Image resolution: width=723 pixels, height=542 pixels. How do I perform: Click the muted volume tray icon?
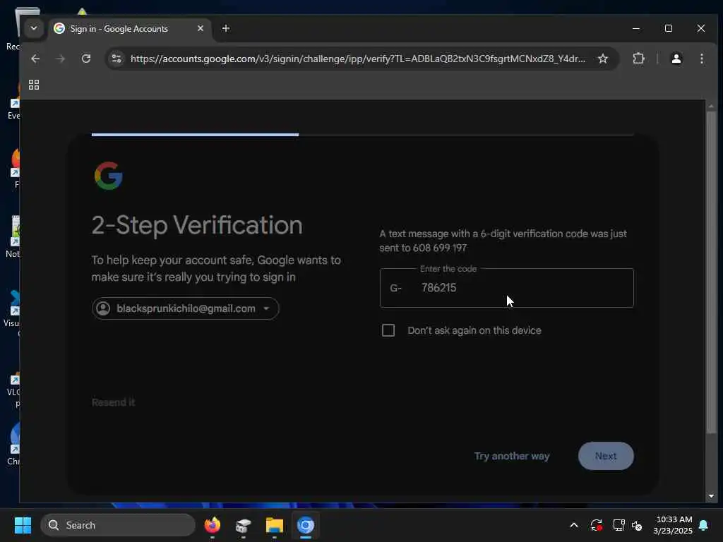pyautogui.click(x=638, y=525)
